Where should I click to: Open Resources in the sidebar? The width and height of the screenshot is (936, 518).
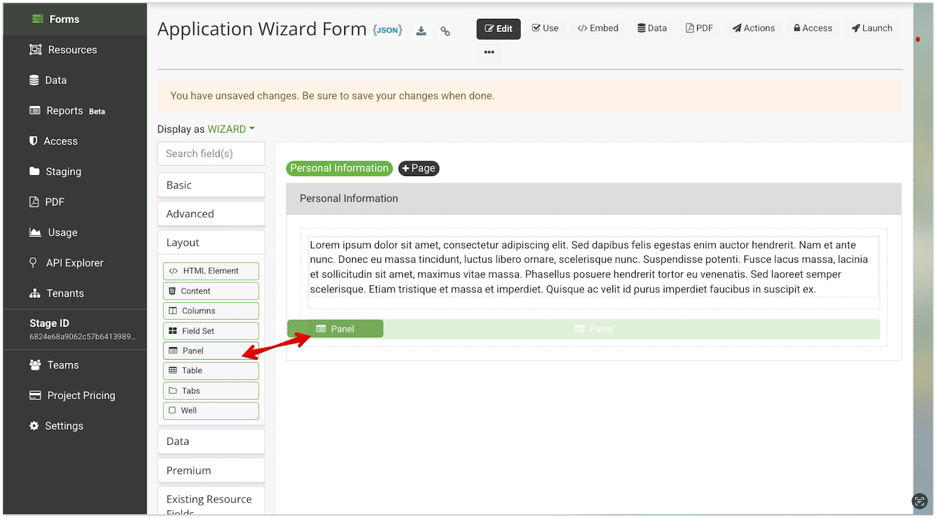pyautogui.click(x=72, y=50)
